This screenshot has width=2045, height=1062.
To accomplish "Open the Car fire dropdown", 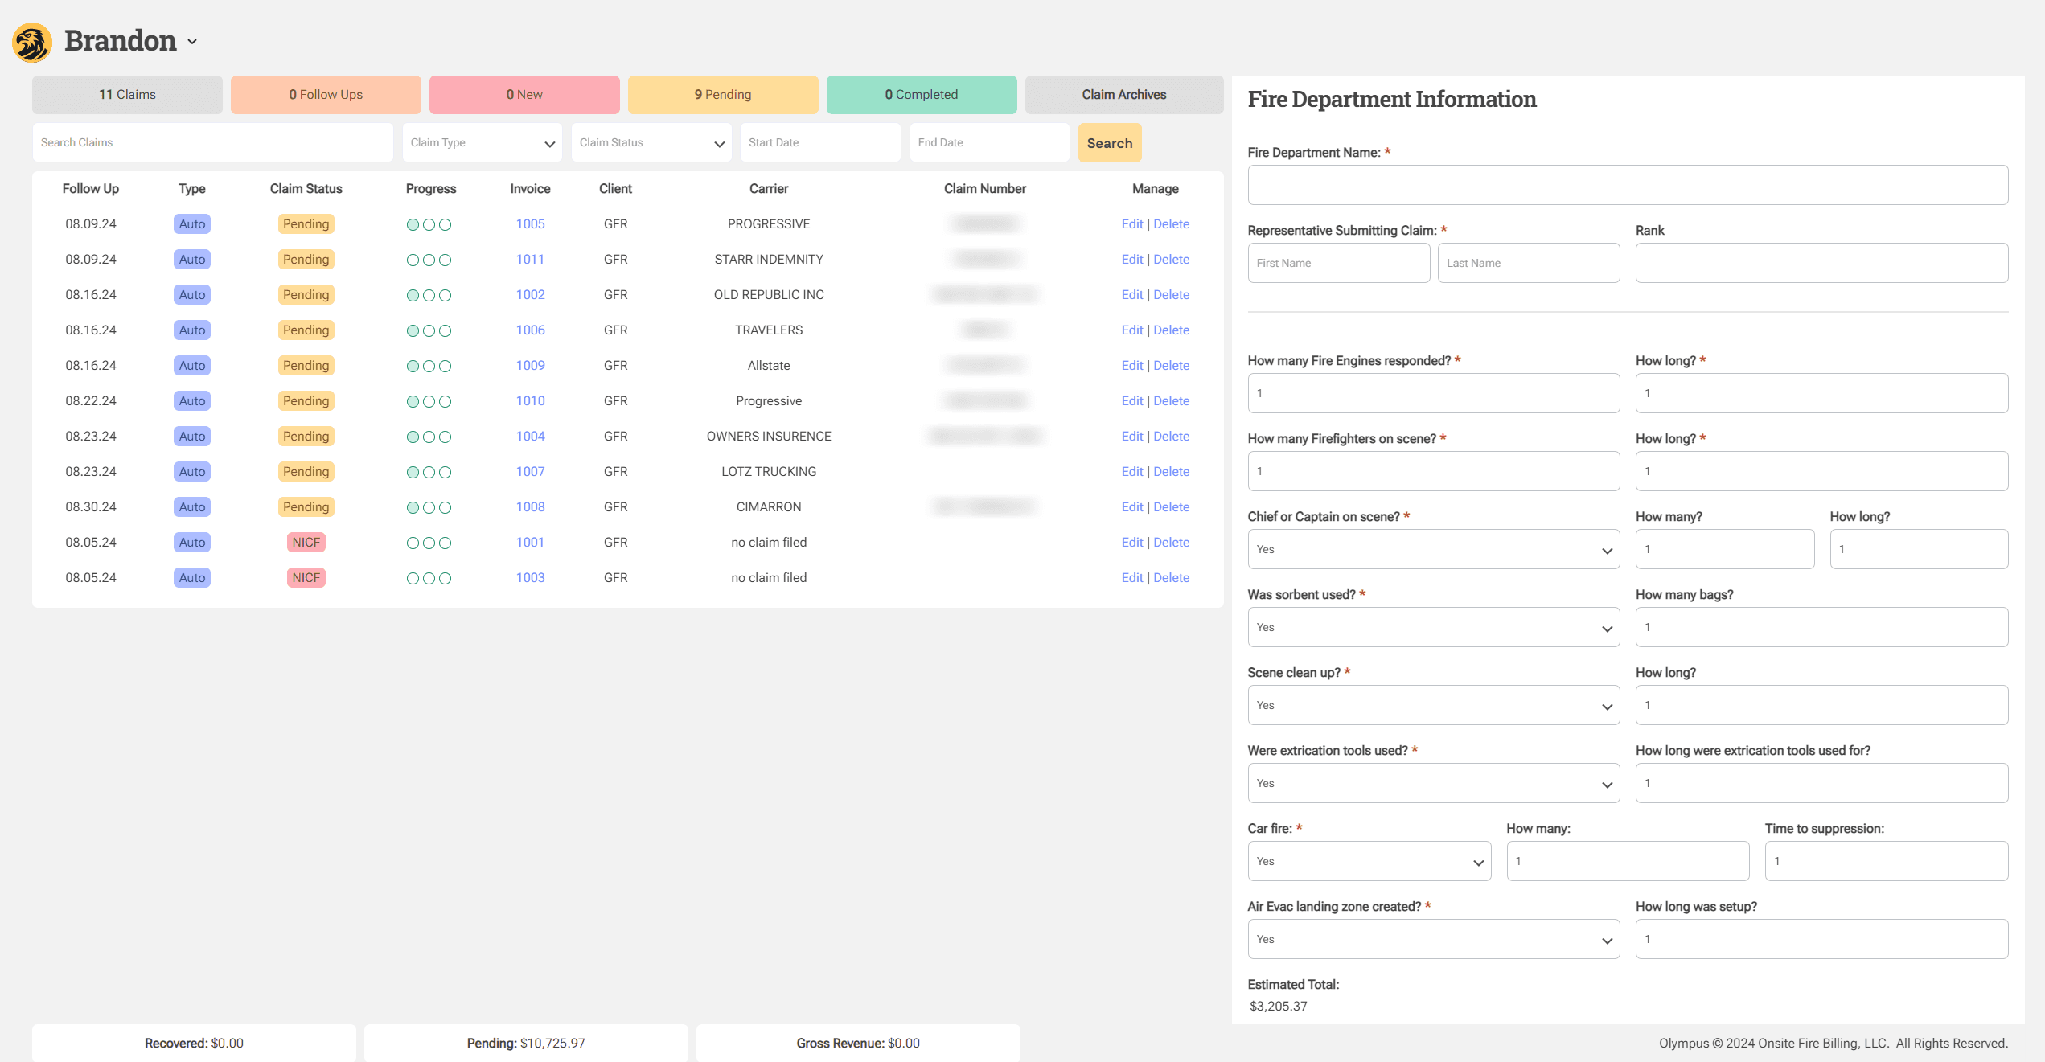I will (x=1369, y=861).
